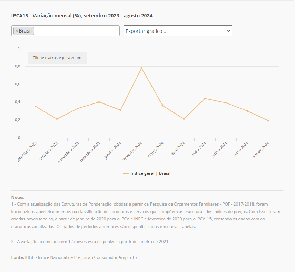295x272 pixels.
Task: Click the Brasil location tag label
Action: pos(25,31)
